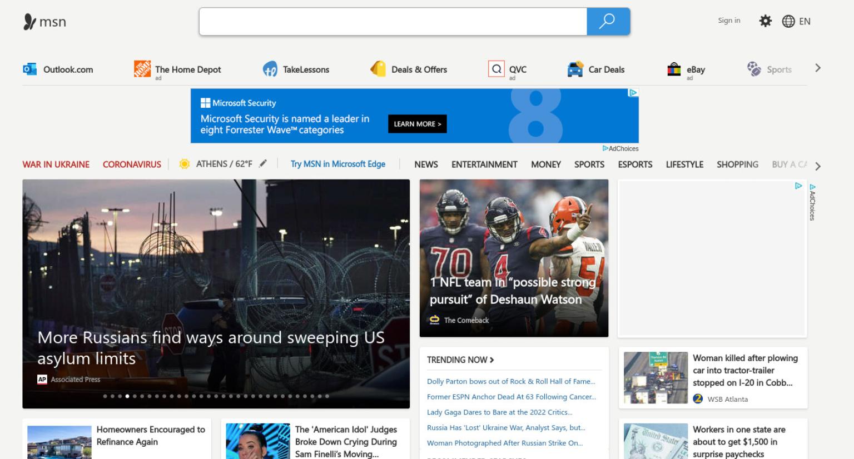Screen dimensions: 854x459
Task: Click the TakeLessons icon
Action: pyautogui.click(x=270, y=69)
